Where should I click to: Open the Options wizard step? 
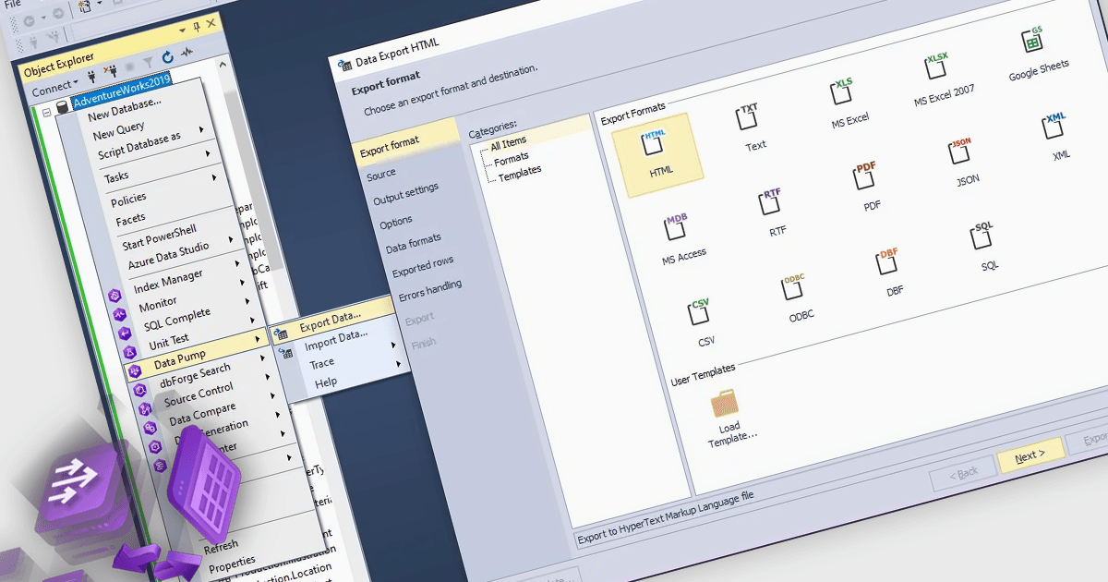coord(396,223)
